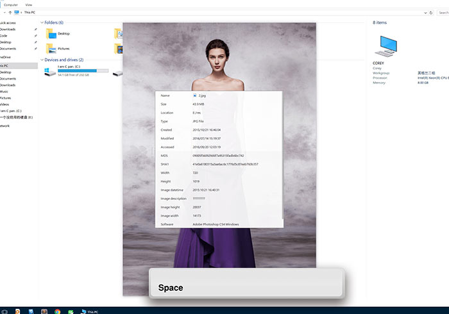Open Music in the sidebar
This screenshot has width=449, height=314.
(4, 92)
